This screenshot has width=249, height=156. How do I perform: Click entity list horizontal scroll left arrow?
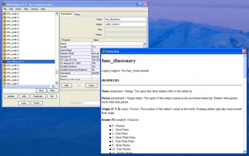pos(4,86)
